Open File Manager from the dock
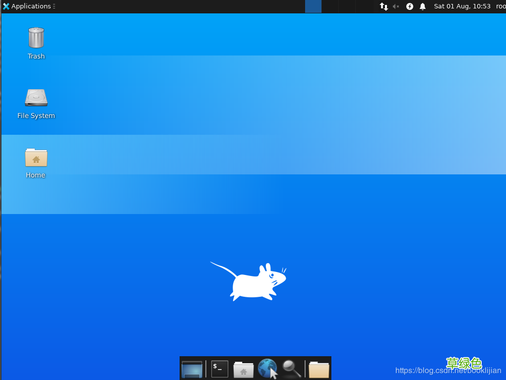506x380 pixels. pos(244,369)
